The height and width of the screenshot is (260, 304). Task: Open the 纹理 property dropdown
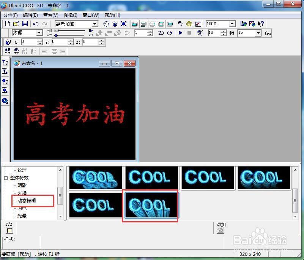[x=39, y=33]
